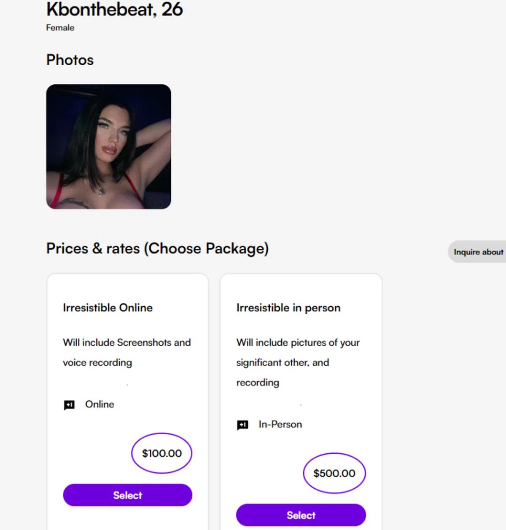Click the significant other pictures description
The width and height of the screenshot is (506, 530).
click(x=298, y=362)
